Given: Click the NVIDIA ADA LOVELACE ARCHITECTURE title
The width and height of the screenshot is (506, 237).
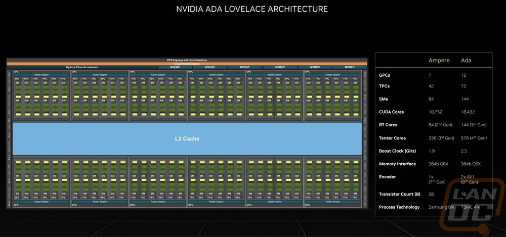Looking at the screenshot, I should [251, 9].
